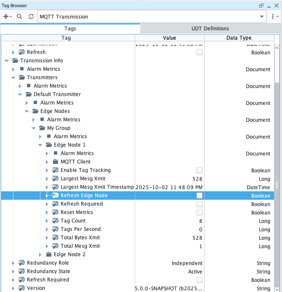Click the Tag Count tag icon

click(x=55, y=221)
